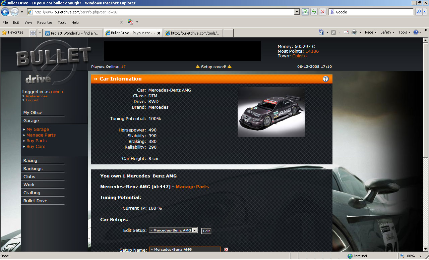Open Manage Parts in sidebar
The width and height of the screenshot is (429, 260).
[41, 135]
